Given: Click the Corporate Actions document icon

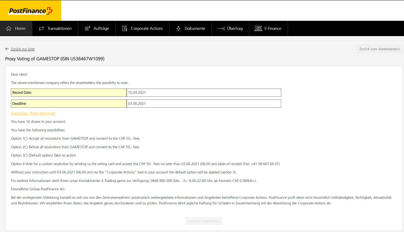Looking at the screenshot, I should (x=124, y=28).
